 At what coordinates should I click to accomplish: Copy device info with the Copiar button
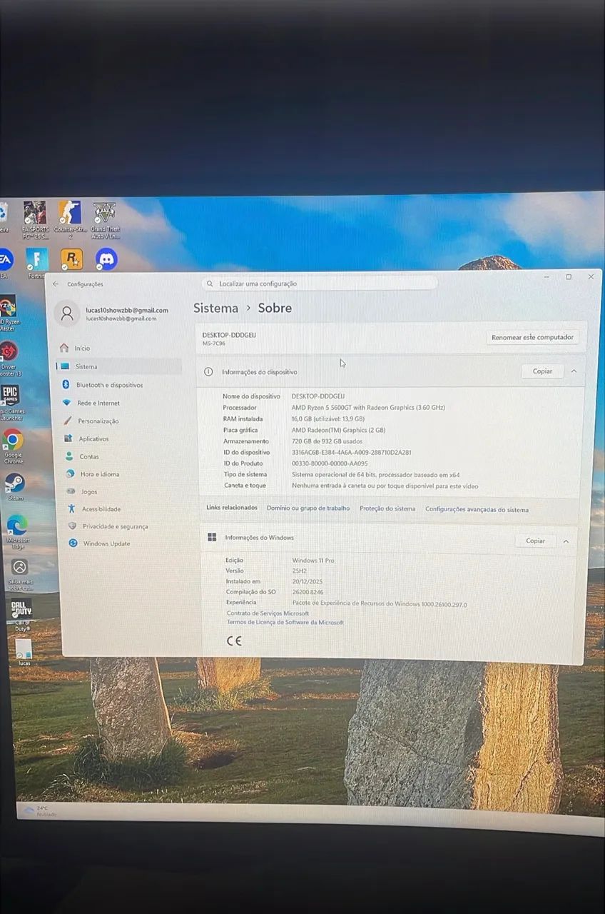[542, 371]
